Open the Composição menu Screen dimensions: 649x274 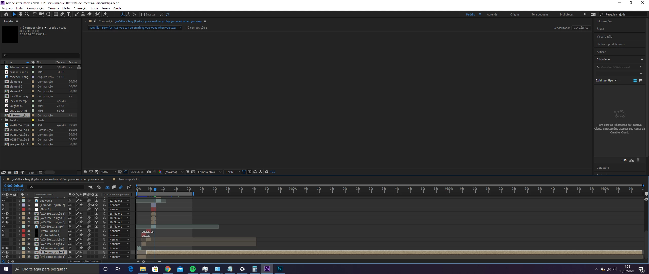point(35,8)
